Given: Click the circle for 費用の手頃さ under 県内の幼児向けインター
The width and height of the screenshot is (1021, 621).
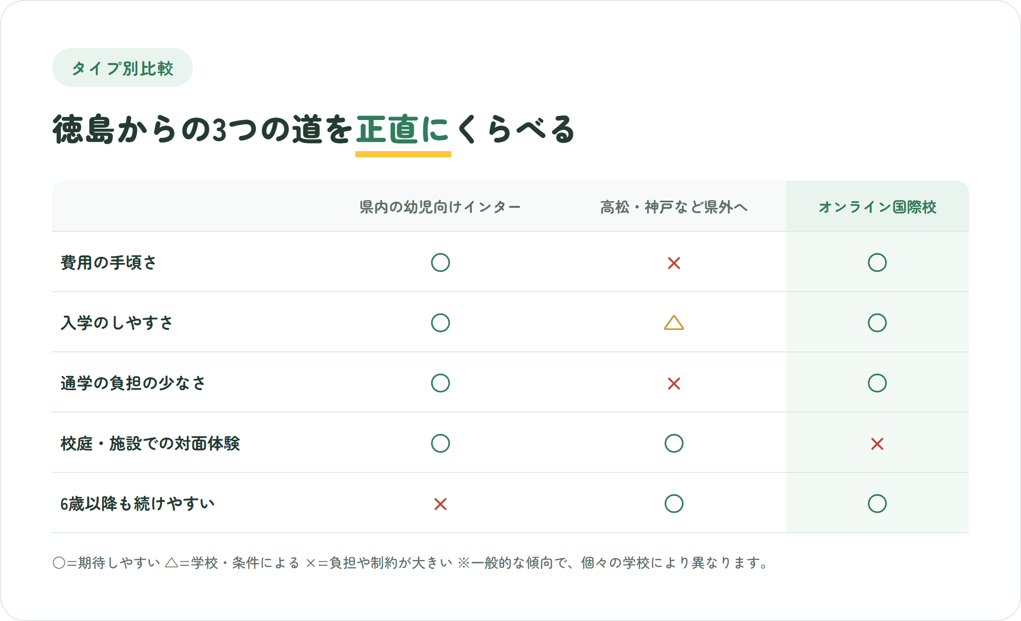Looking at the screenshot, I should pyautogui.click(x=440, y=262).
